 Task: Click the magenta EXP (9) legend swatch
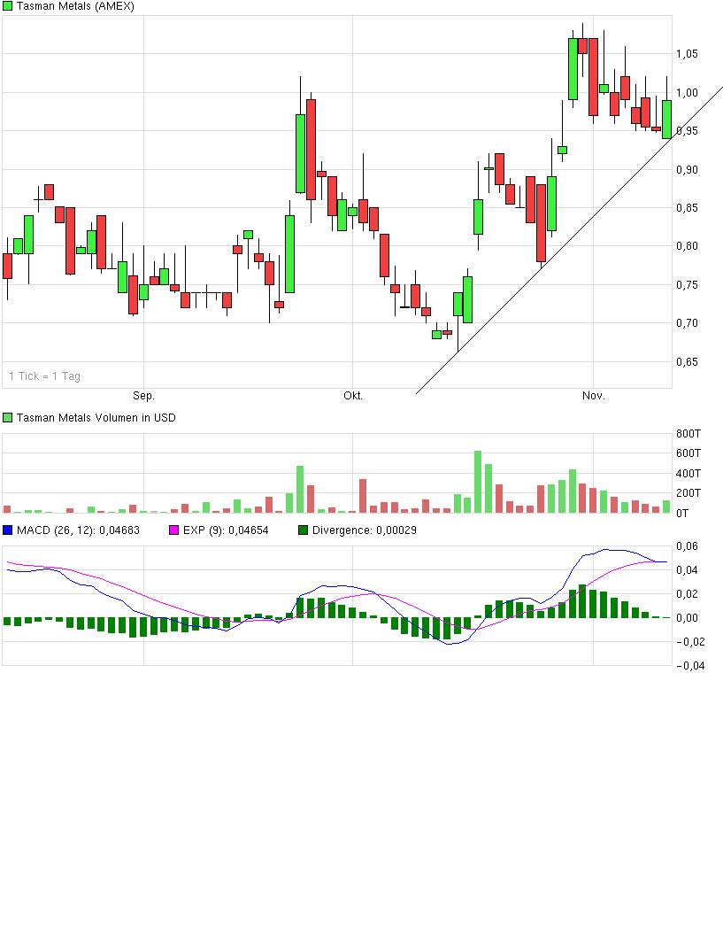tap(173, 530)
